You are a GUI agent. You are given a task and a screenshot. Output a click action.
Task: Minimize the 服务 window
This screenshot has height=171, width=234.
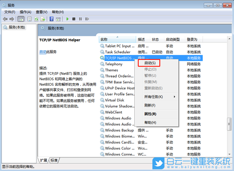coord(208,5)
